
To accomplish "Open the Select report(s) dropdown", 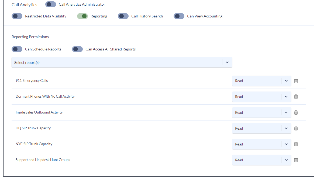I will [x=122, y=63].
